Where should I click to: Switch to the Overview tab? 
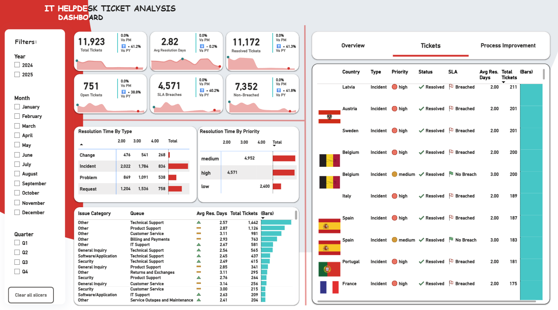coord(353,45)
